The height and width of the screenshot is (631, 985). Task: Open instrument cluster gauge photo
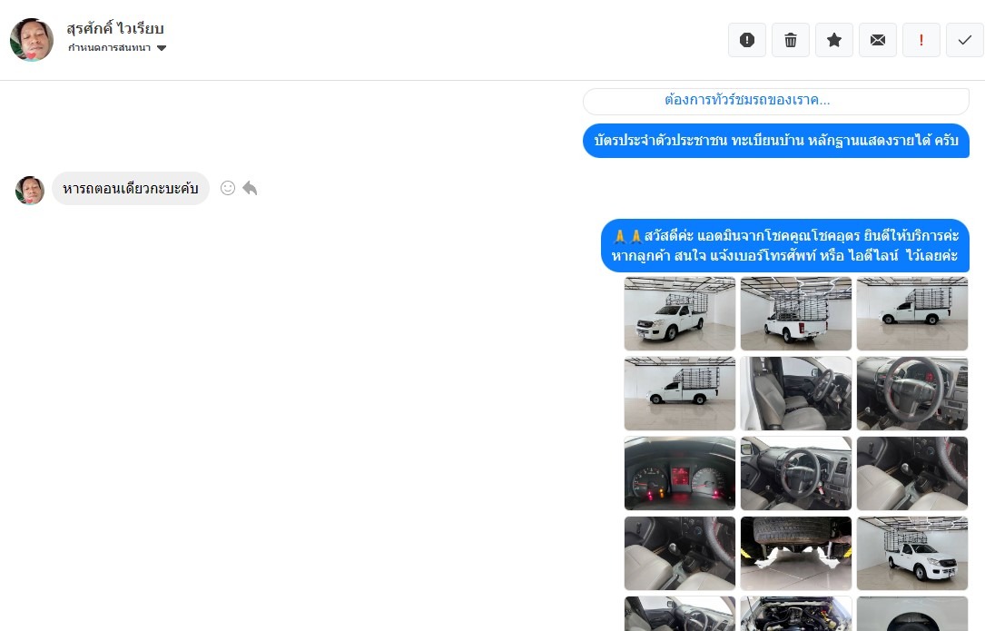pyautogui.click(x=680, y=473)
